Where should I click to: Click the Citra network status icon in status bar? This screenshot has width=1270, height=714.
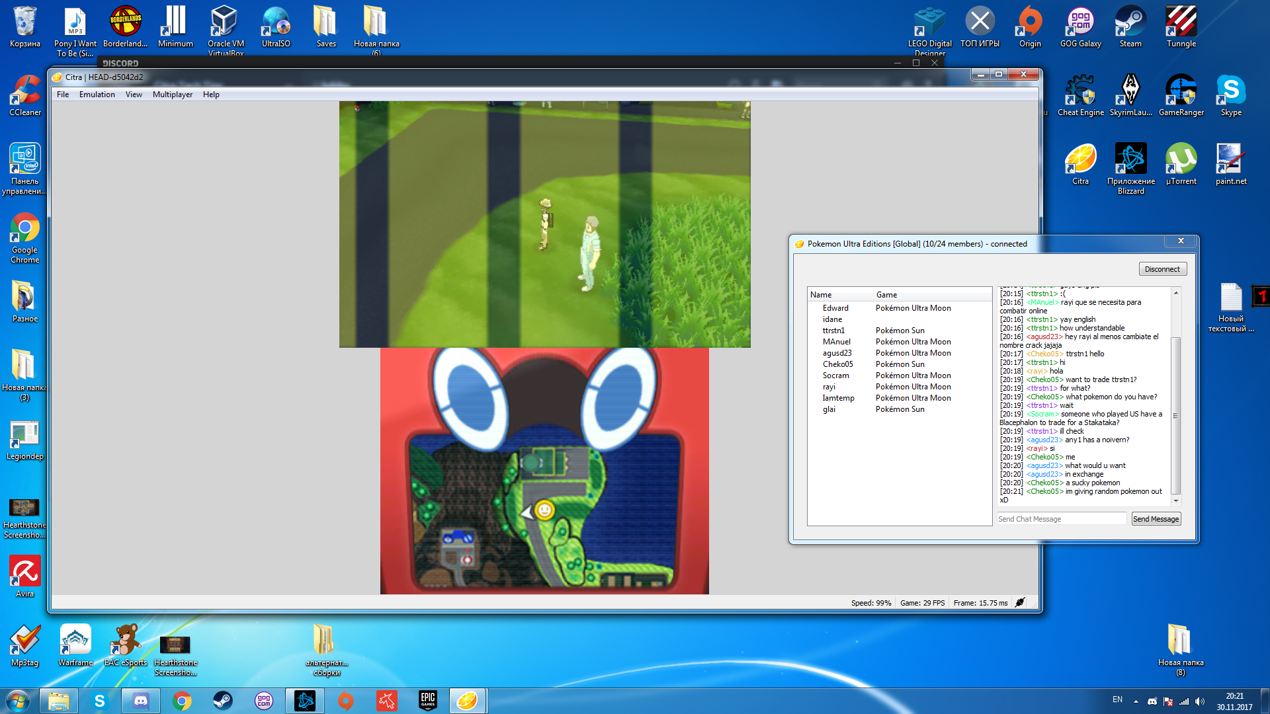[1020, 602]
